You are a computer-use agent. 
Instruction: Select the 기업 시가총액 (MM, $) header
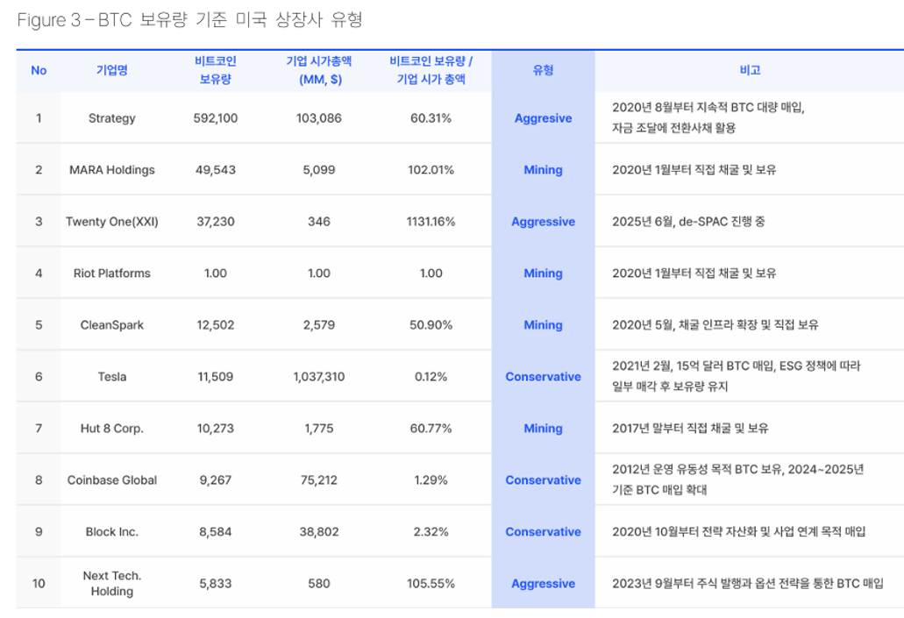click(319, 70)
